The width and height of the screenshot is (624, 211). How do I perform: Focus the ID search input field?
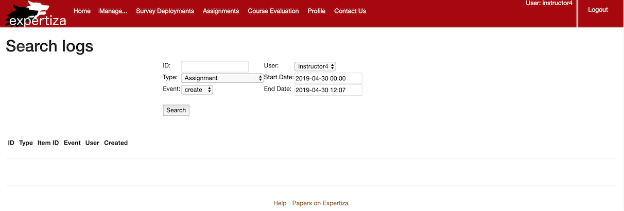pyautogui.click(x=215, y=66)
